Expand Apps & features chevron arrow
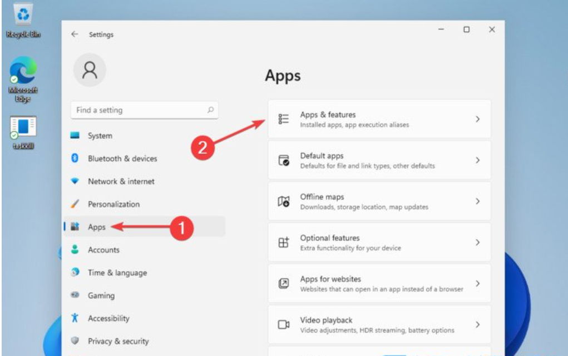This screenshot has width=568, height=356. click(477, 119)
